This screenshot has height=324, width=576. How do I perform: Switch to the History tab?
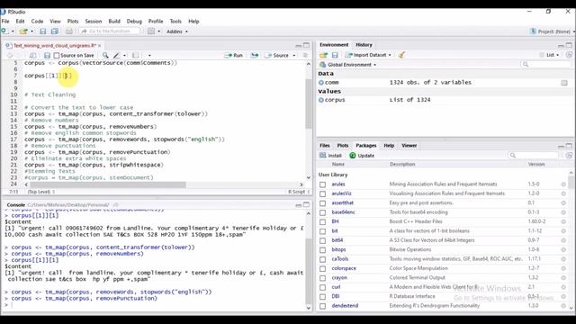364,45
